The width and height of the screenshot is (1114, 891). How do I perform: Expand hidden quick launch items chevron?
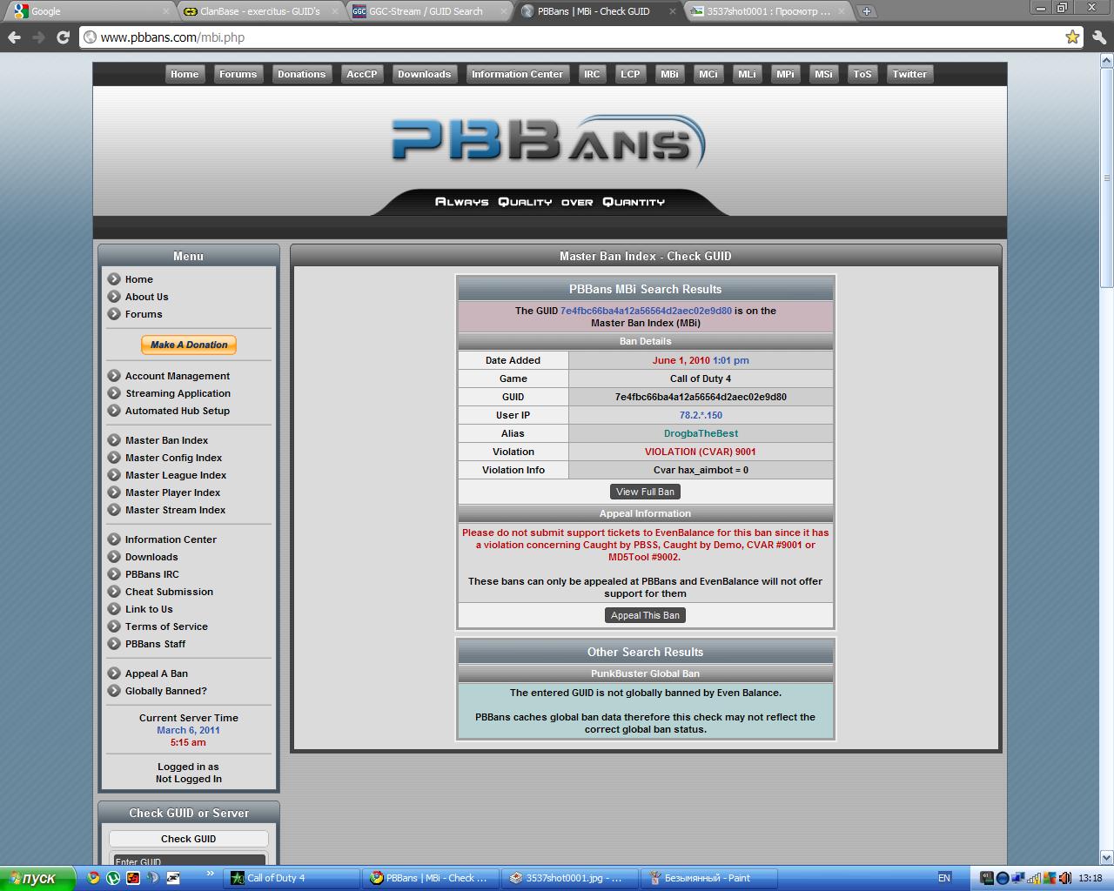(x=210, y=874)
